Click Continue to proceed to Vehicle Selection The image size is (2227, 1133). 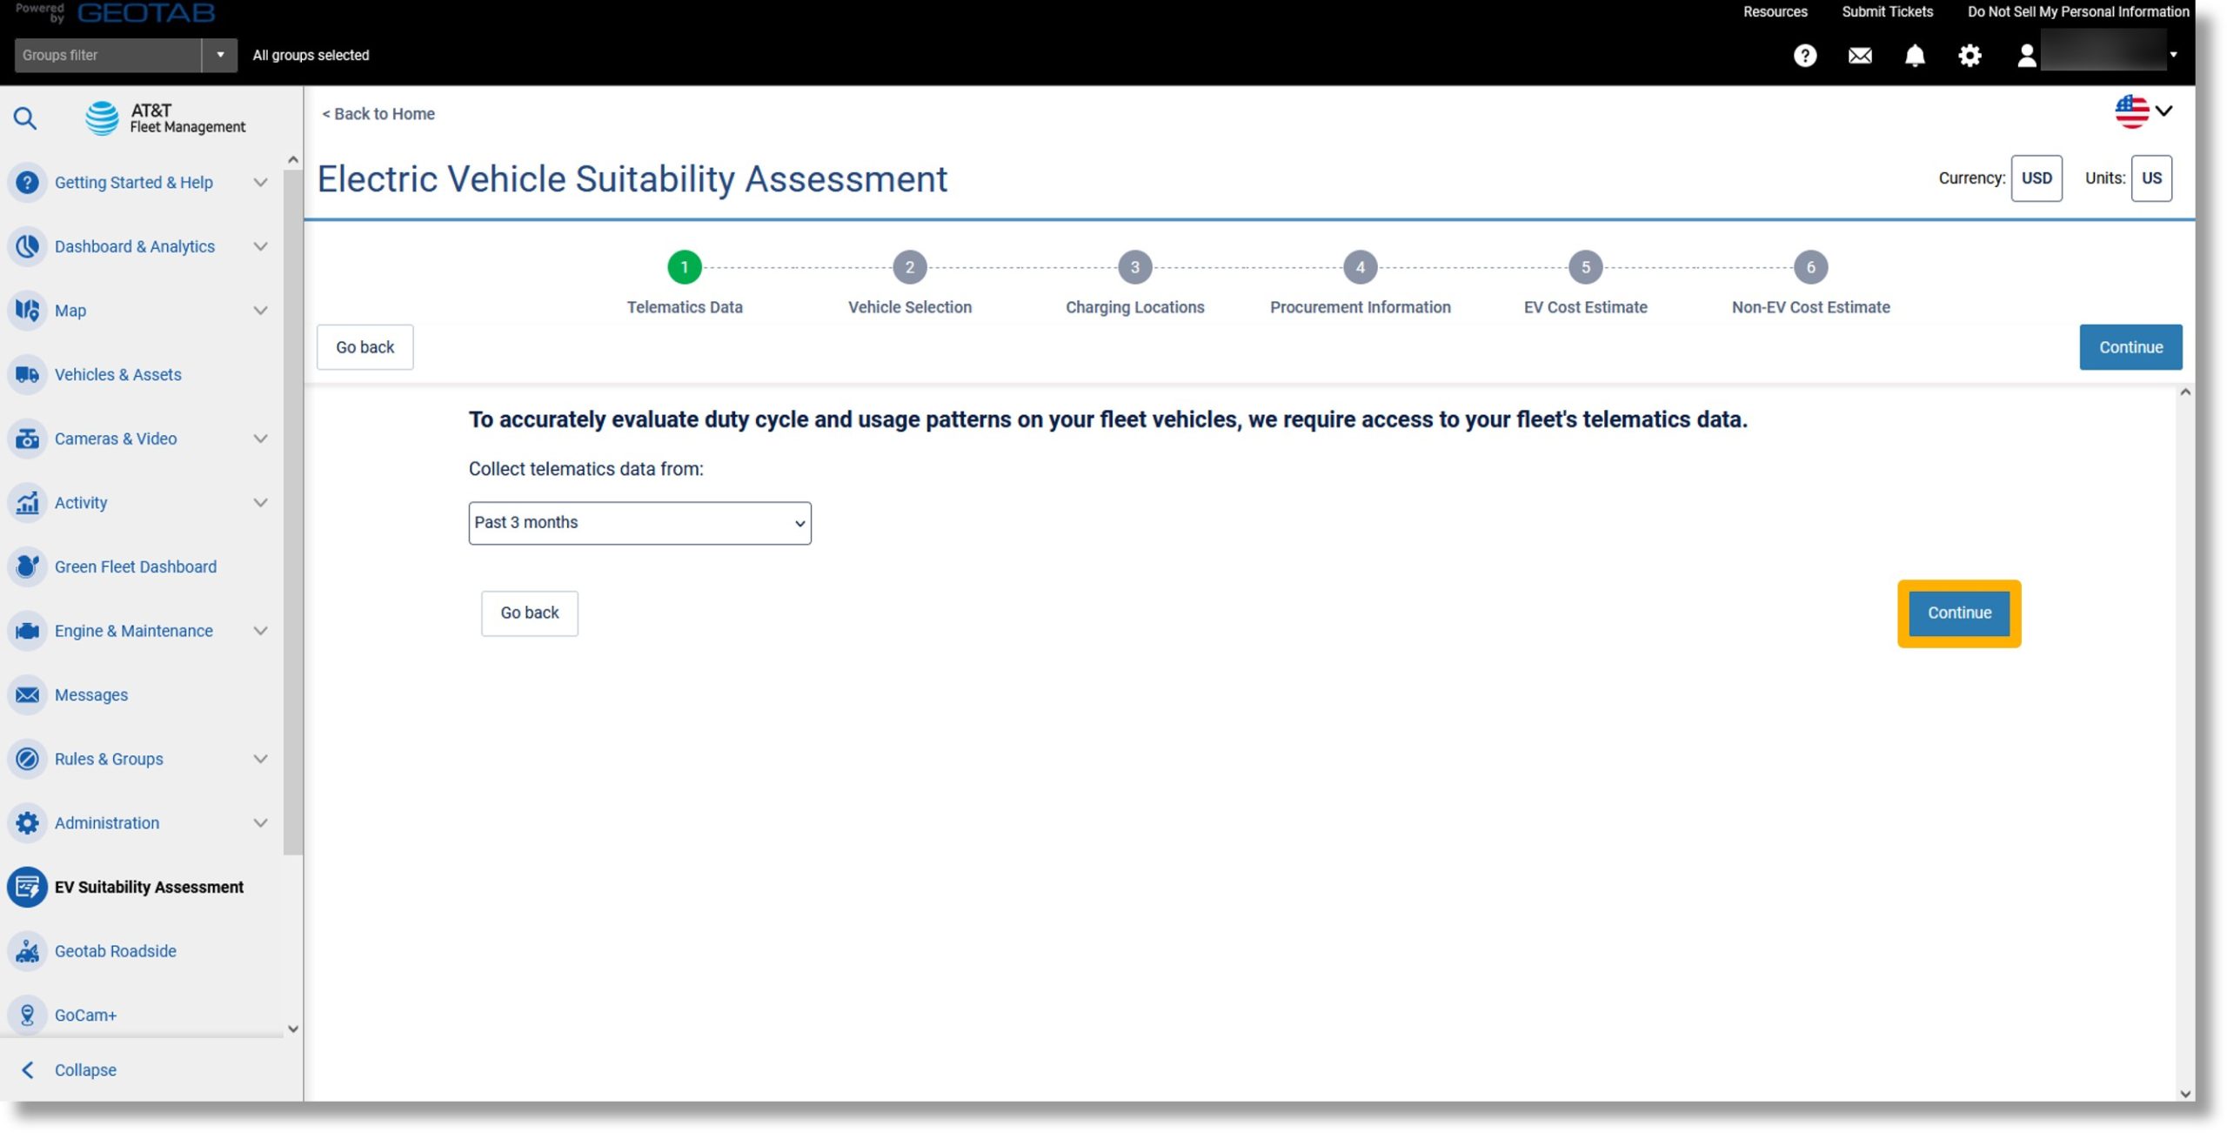tap(1958, 613)
